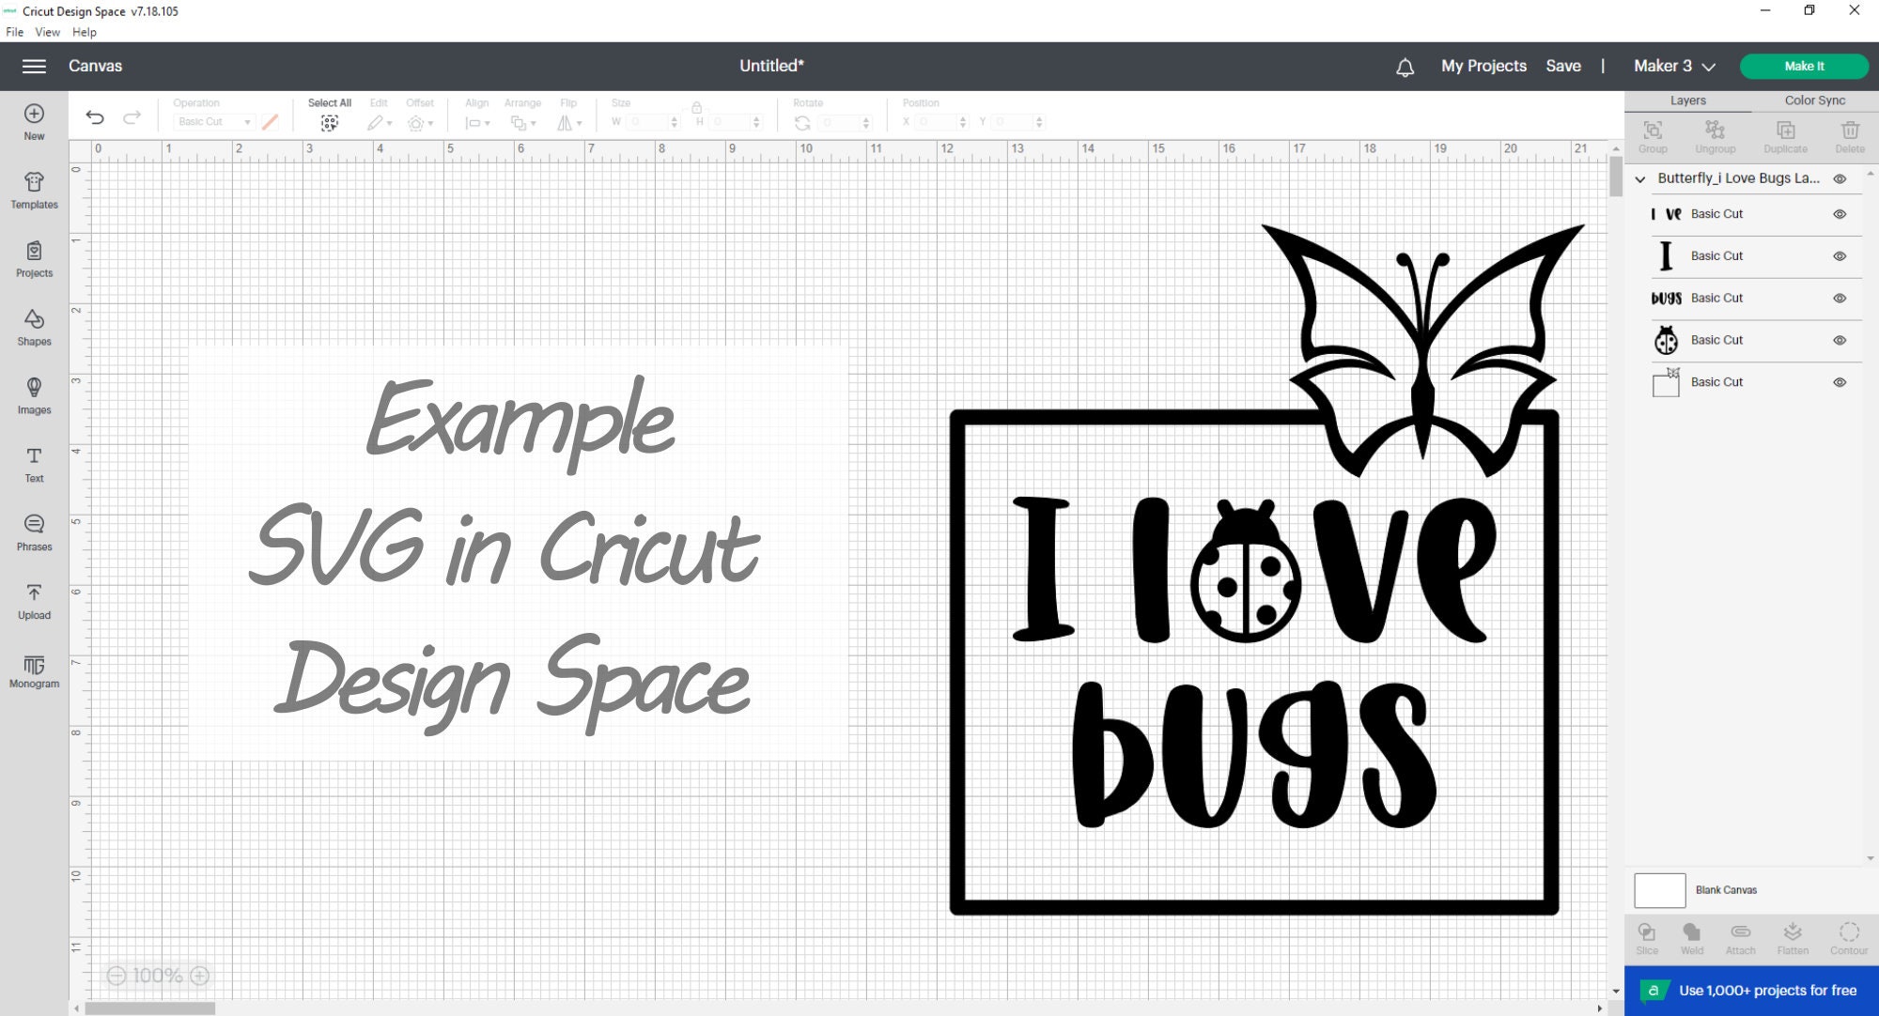
Task: Click the Contour tool
Action: 1849,938
